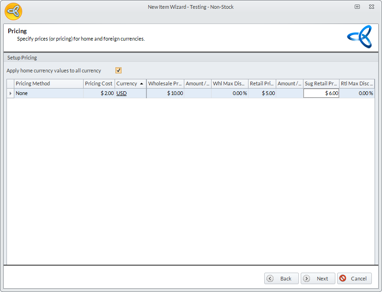The width and height of the screenshot is (382, 292).
Task: Click the Pricing Method column header
Action: point(49,83)
